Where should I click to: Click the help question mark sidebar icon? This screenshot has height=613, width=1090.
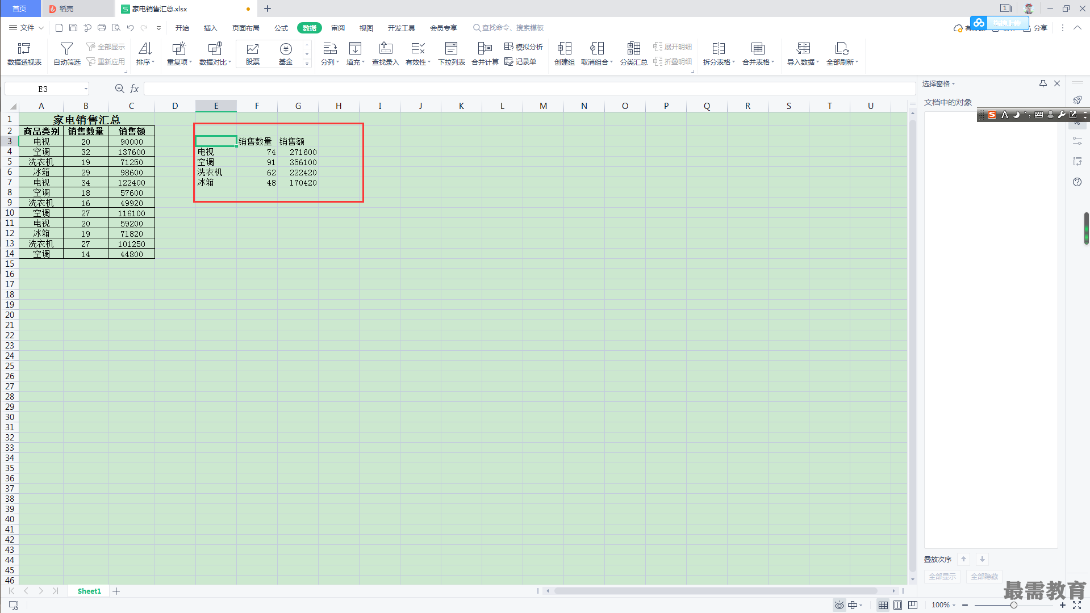pyautogui.click(x=1077, y=182)
